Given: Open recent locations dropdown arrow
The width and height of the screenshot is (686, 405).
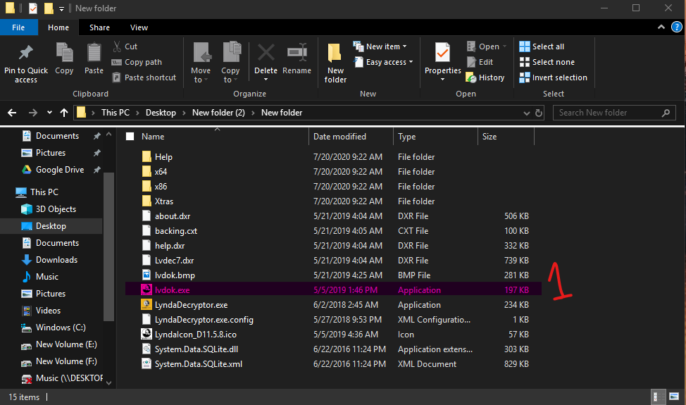Looking at the screenshot, I should click(49, 113).
